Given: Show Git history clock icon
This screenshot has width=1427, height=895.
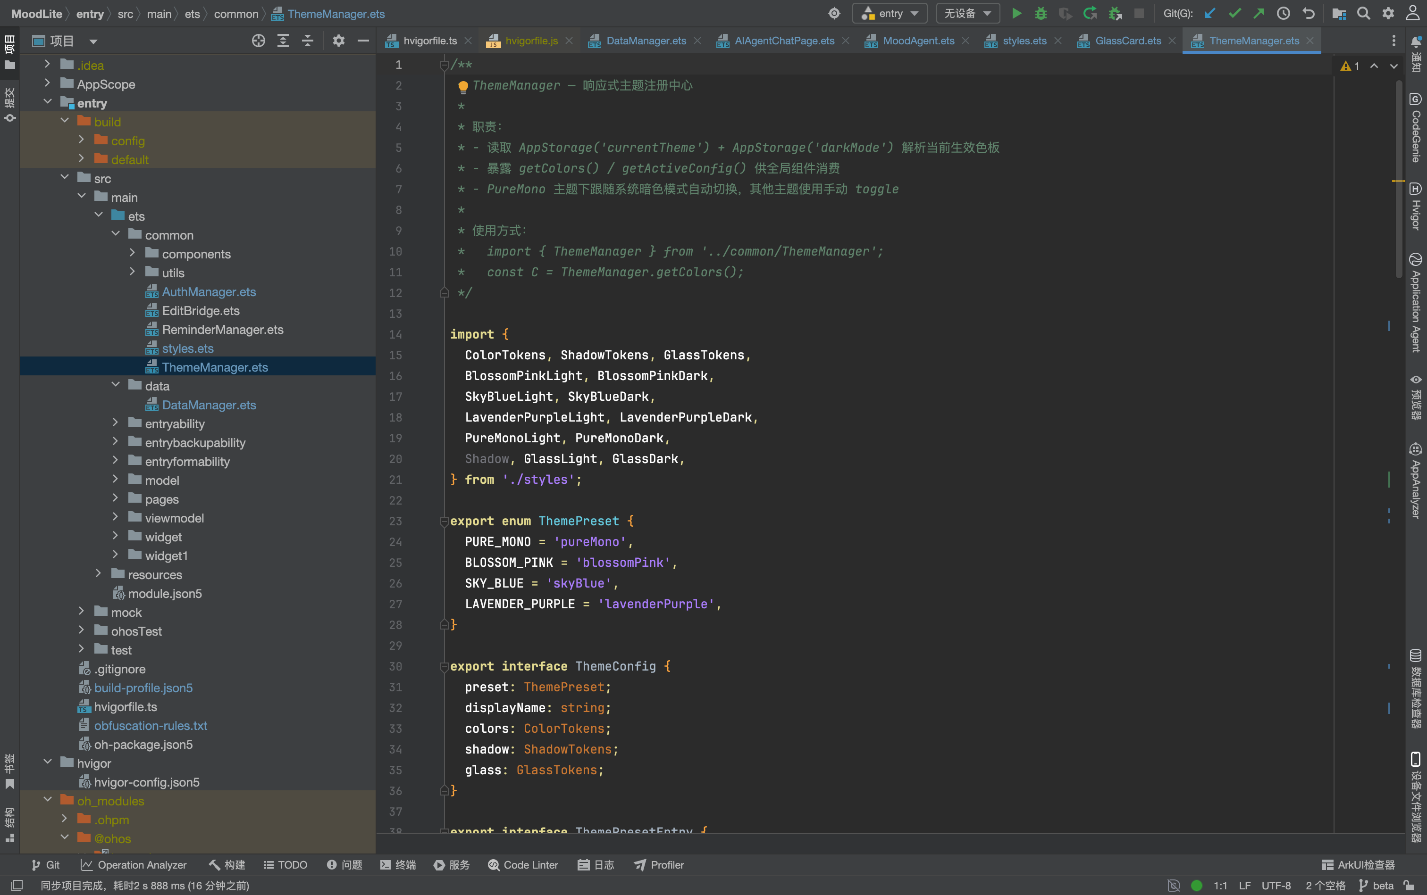Looking at the screenshot, I should click(x=1283, y=14).
